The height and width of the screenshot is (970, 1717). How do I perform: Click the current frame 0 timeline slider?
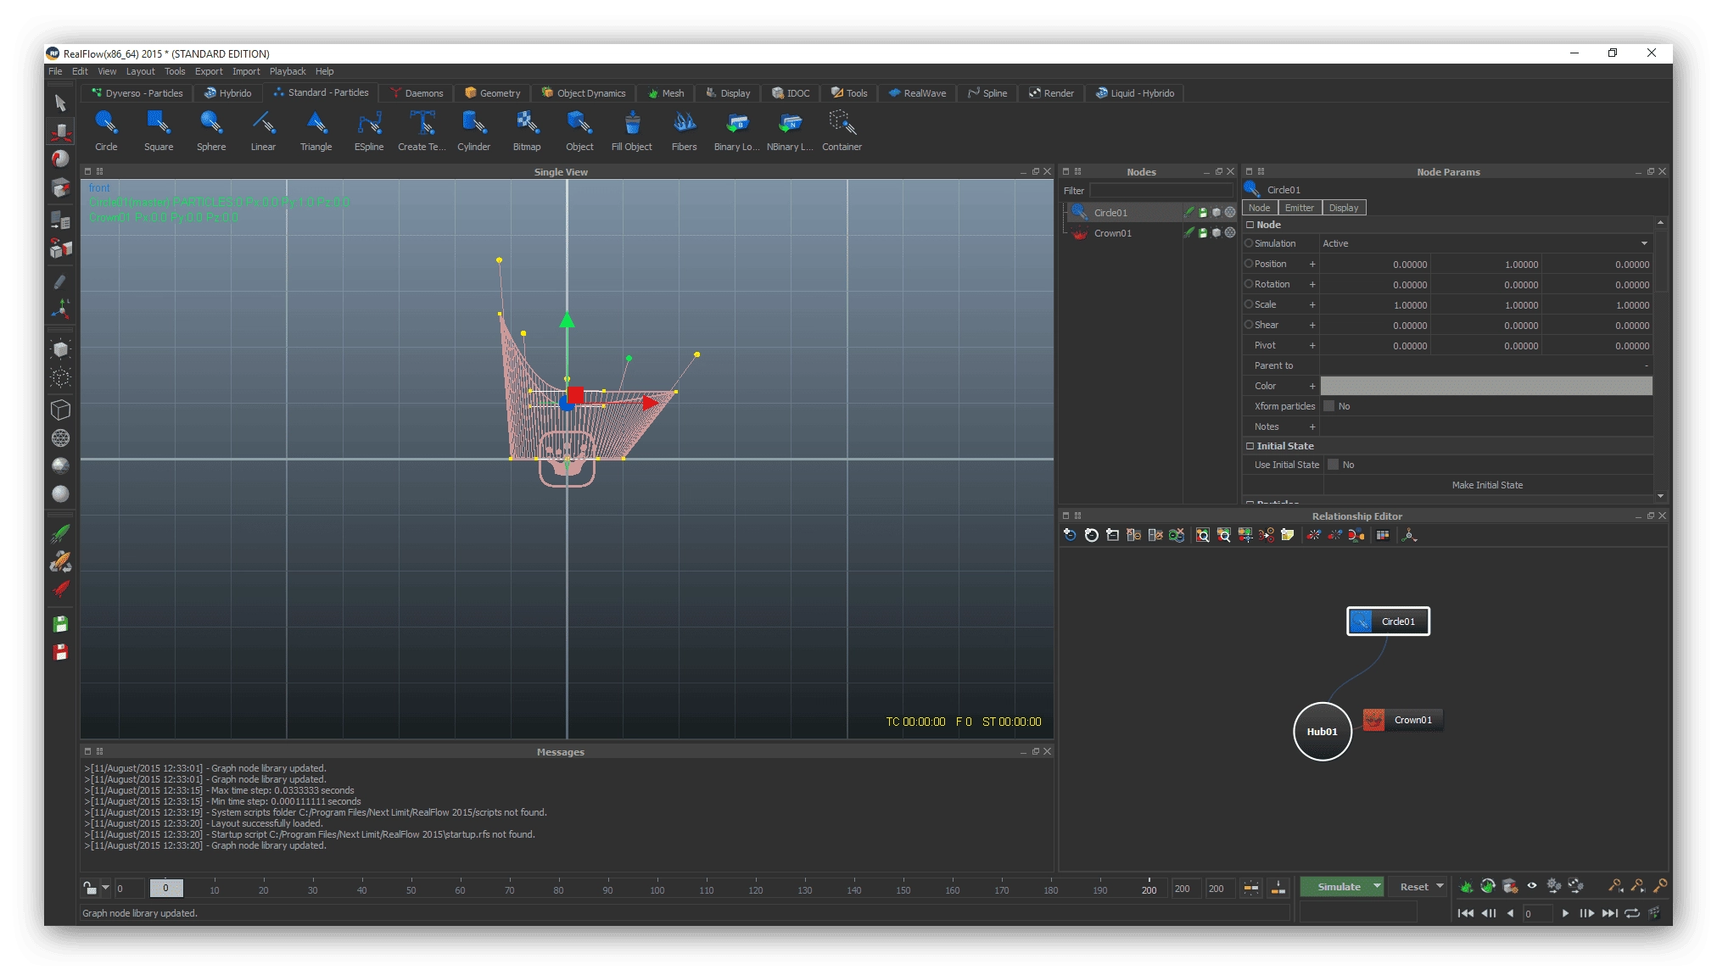coord(165,888)
